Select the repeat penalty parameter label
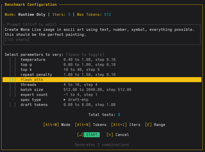This screenshot has height=152, width=205. [36, 75]
